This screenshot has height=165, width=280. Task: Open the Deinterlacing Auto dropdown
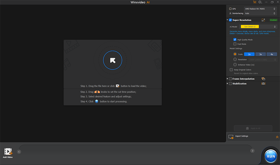pos(260,13)
